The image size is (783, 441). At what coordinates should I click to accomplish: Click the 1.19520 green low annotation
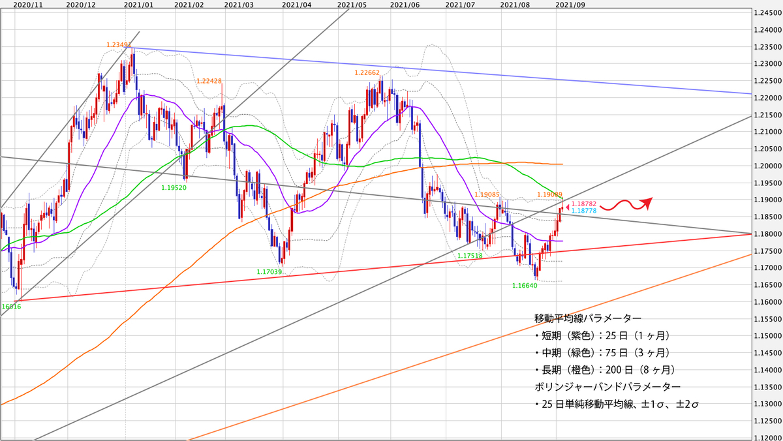click(175, 187)
